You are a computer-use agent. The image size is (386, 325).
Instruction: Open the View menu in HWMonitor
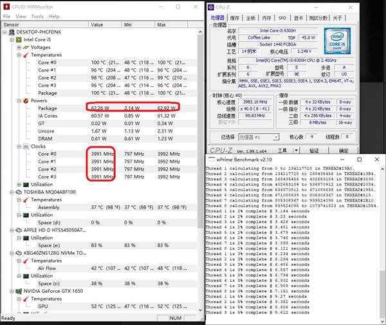21,17
